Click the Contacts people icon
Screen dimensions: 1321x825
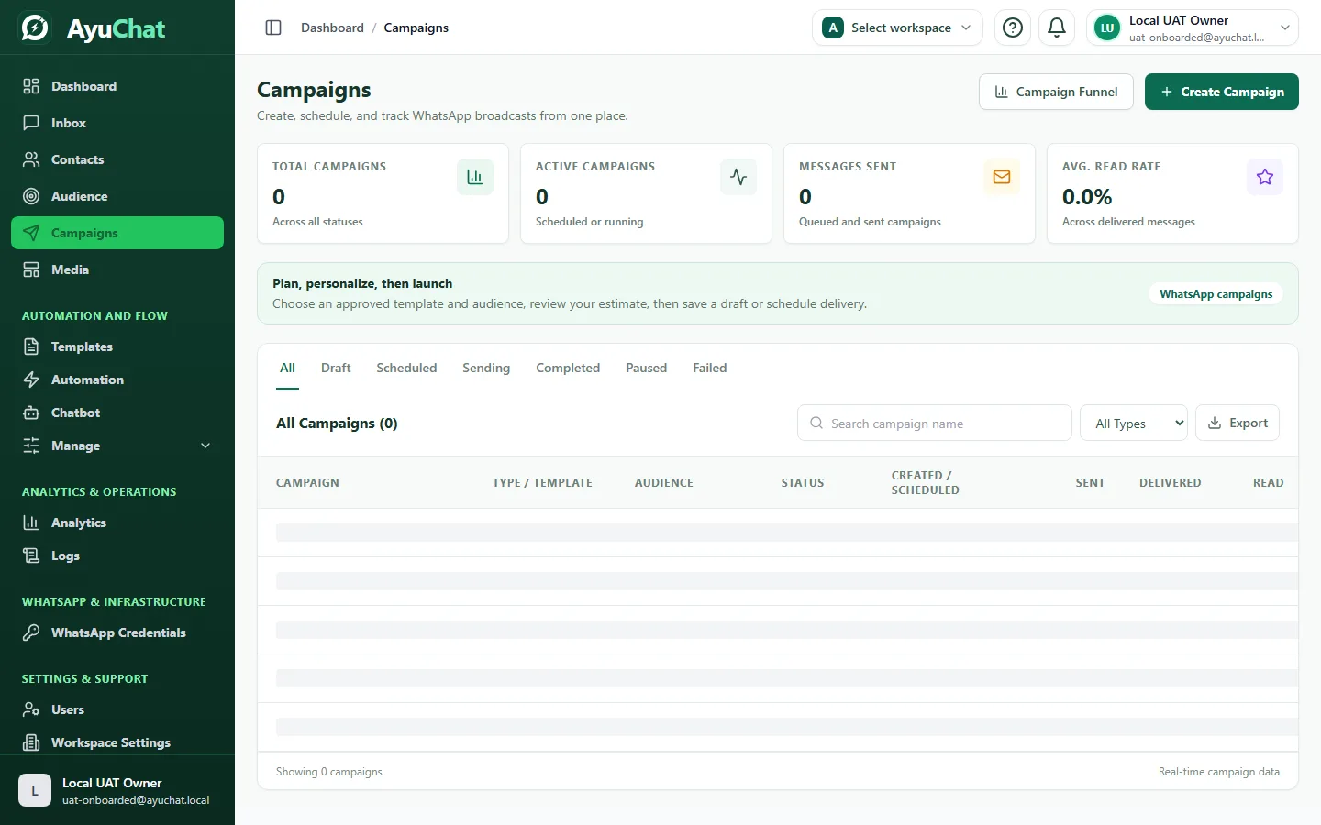[x=31, y=159]
